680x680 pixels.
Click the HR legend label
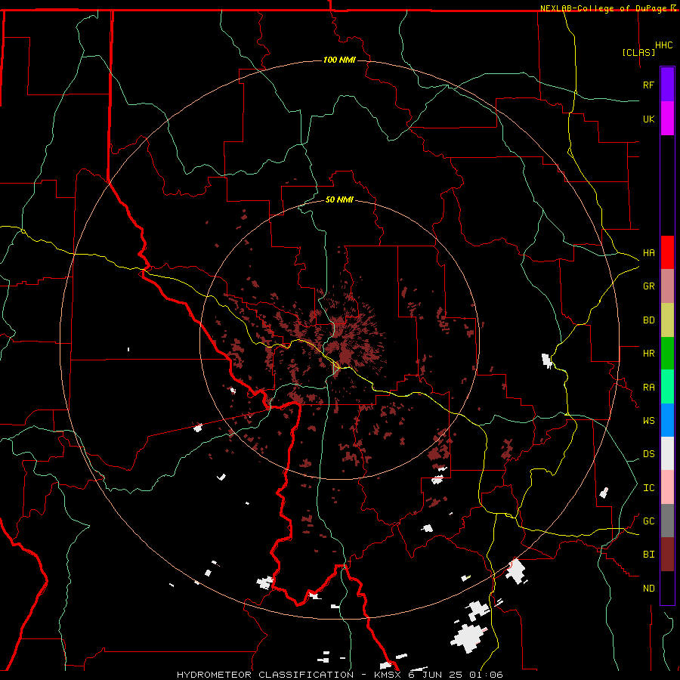click(648, 354)
